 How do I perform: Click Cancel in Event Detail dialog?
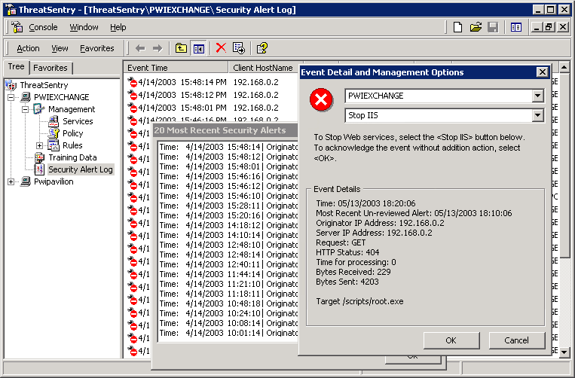click(x=517, y=340)
